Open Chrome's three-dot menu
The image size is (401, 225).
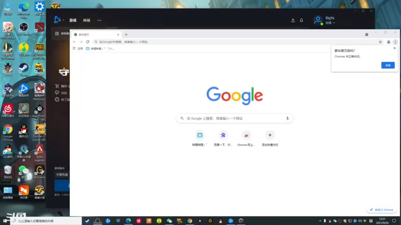click(395, 42)
